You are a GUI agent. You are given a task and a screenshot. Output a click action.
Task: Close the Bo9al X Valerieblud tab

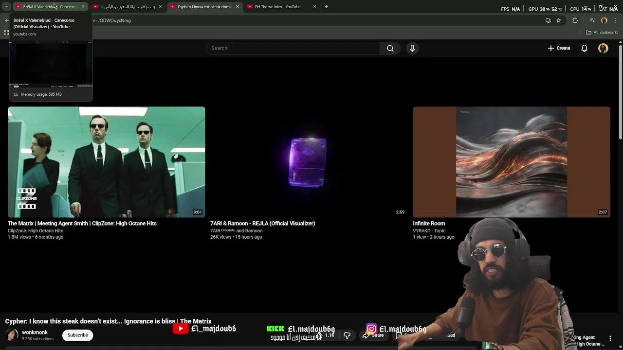tap(83, 7)
